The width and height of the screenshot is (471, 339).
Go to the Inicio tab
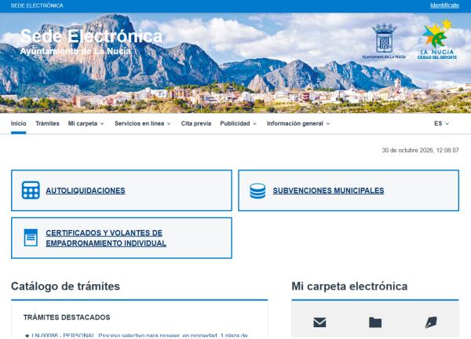click(x=18, y=123)
